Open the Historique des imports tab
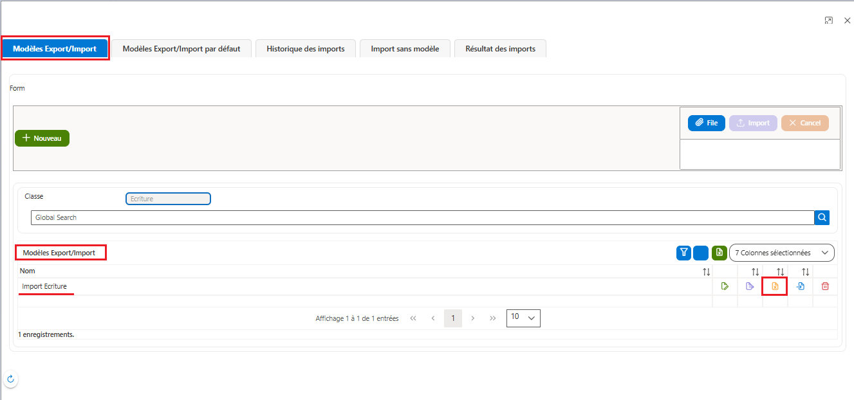The height and width of the screenshot is (400, 854). click(x=306, y=49)
